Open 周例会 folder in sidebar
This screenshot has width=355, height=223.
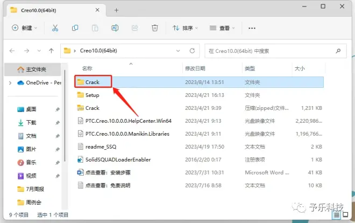(30, 203)
